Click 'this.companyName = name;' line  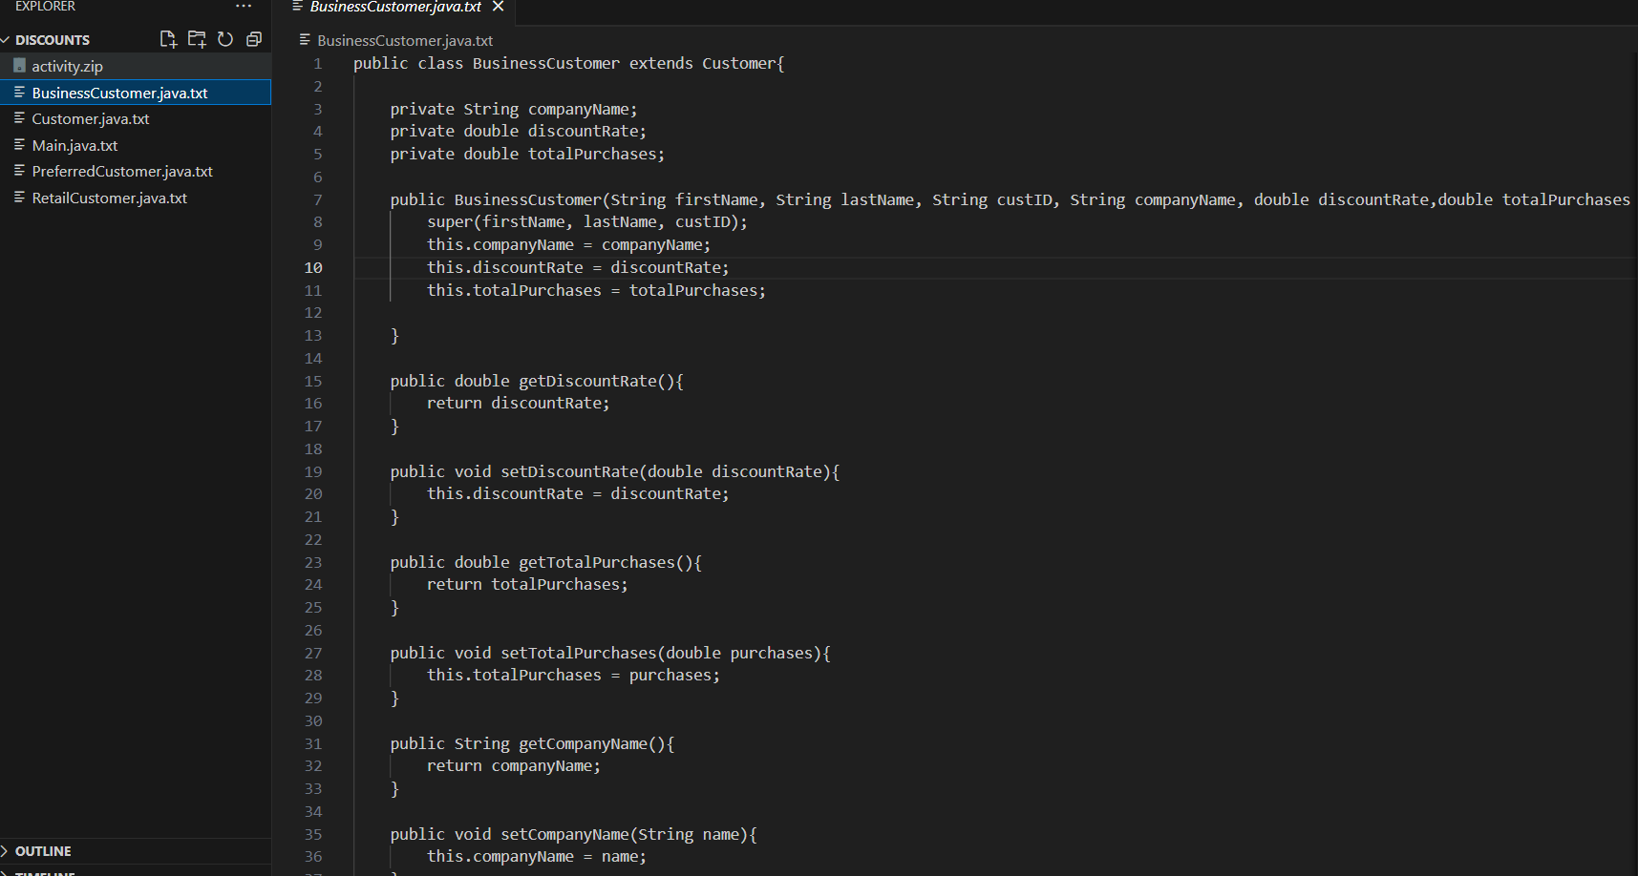537,857
